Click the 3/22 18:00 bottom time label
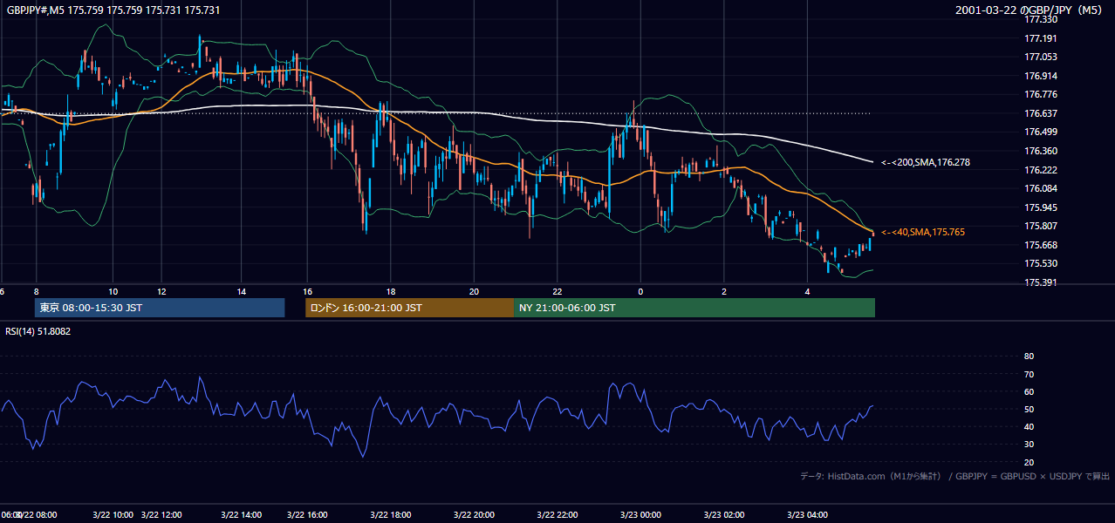 [x=391, y=514]
